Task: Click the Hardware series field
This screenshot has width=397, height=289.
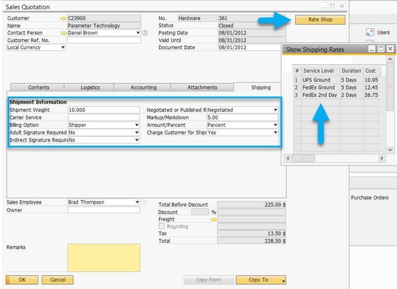Action: click(197, 18)
